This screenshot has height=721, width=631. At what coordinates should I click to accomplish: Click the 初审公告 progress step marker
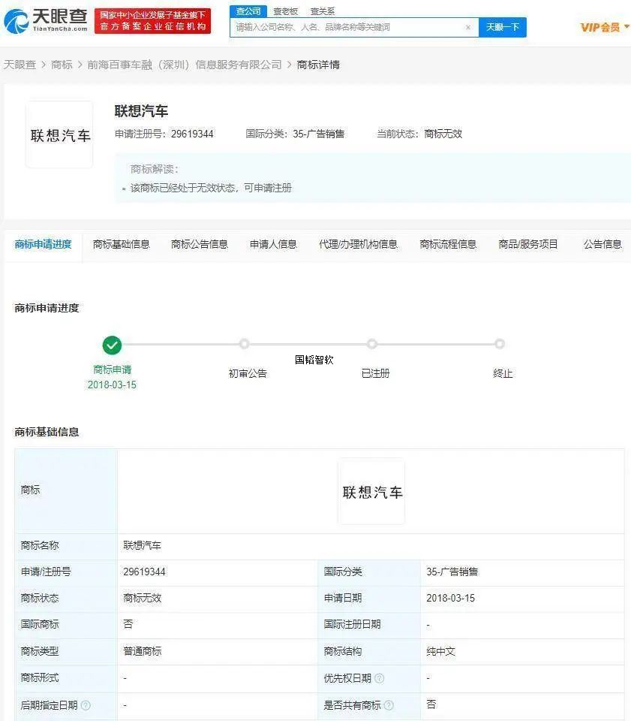tap(245, 344)
